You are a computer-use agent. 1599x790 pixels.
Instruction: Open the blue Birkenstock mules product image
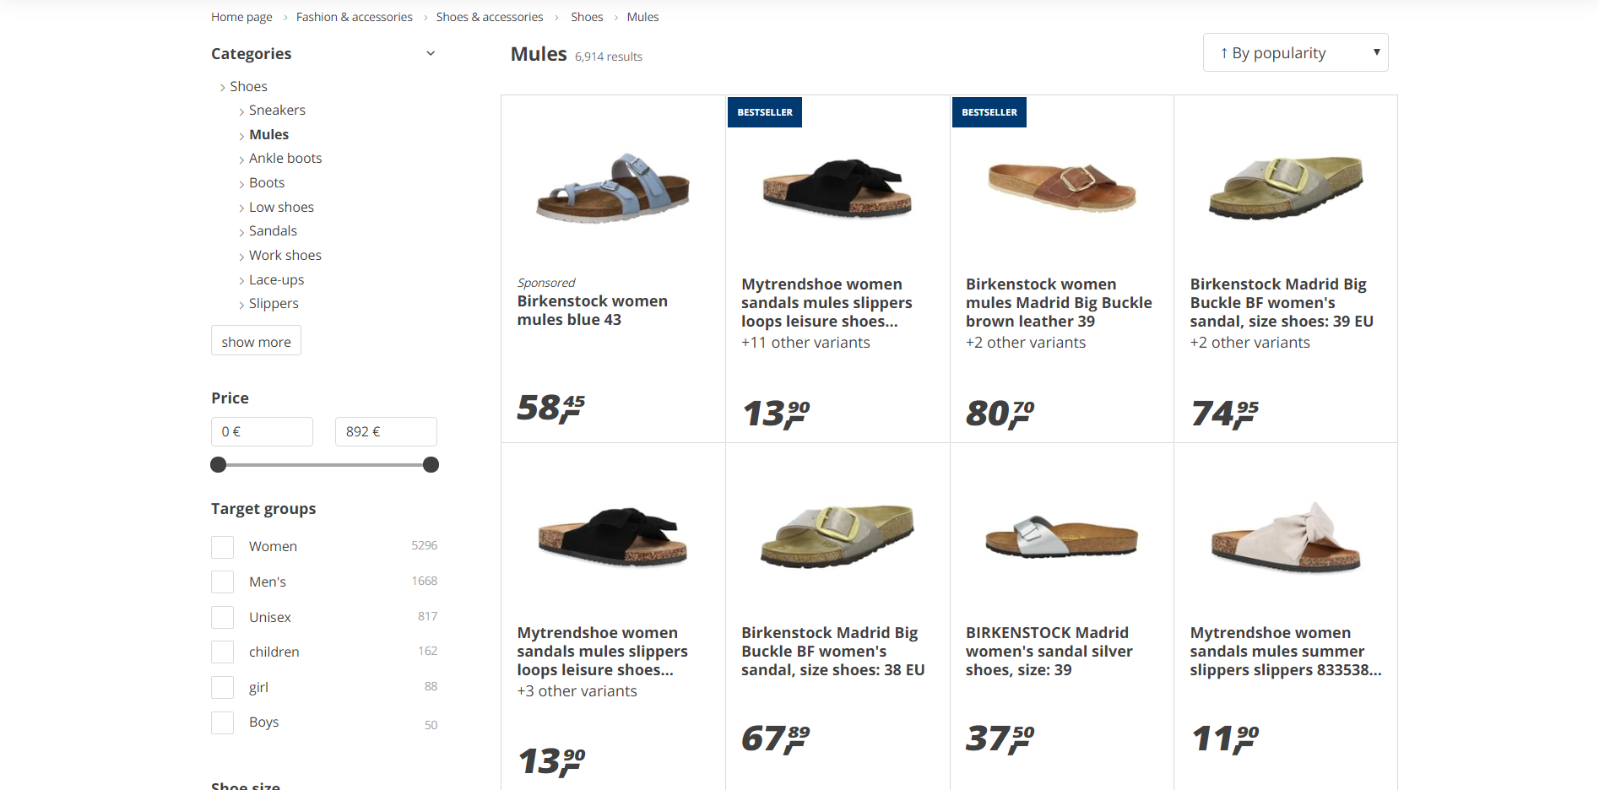[x=613, y=187]
